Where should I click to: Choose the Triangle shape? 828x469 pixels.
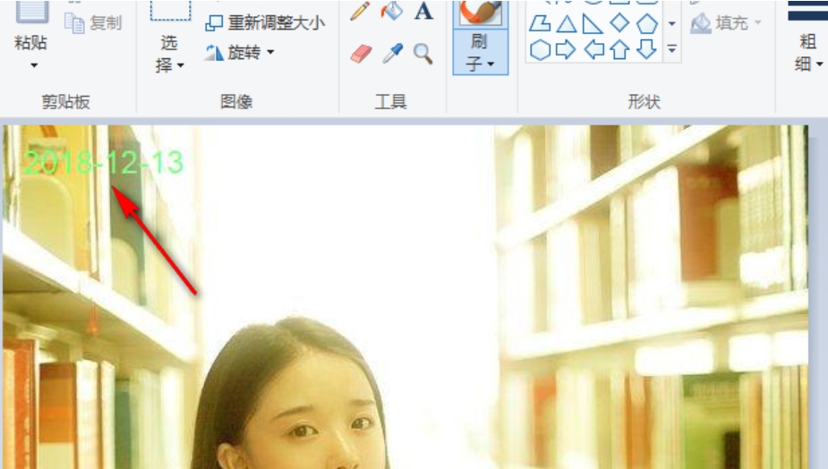[x=566, y=24]
